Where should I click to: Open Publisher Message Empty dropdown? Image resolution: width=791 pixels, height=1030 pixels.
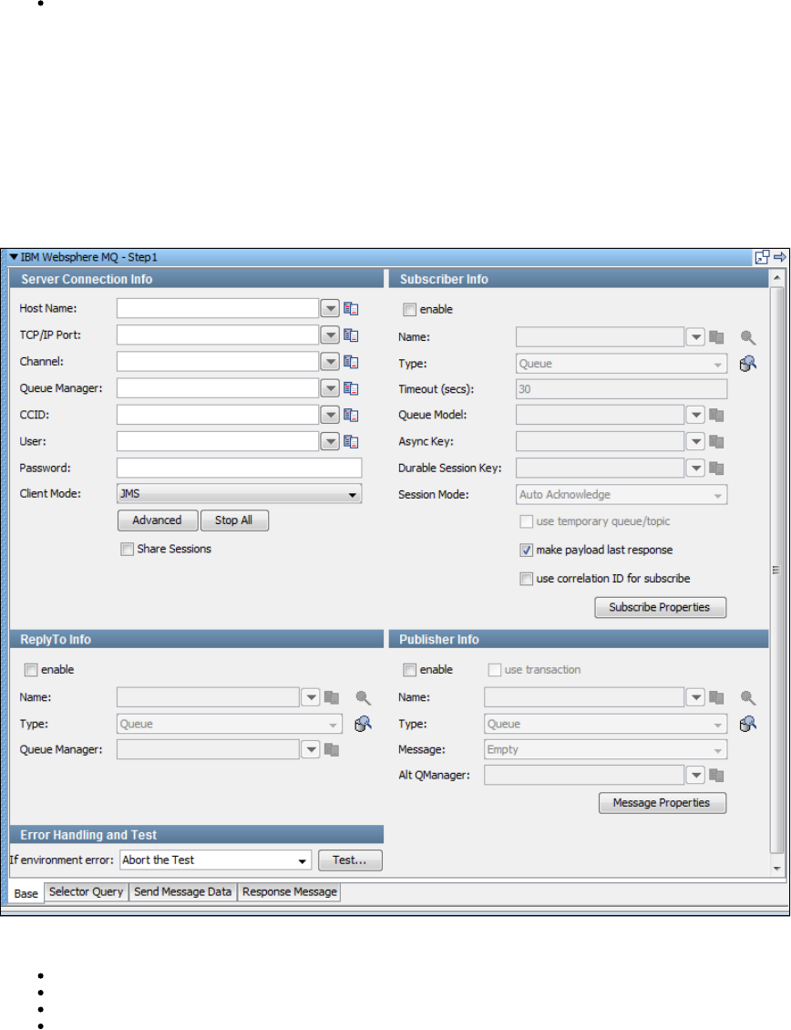click(x=606, y=749)
